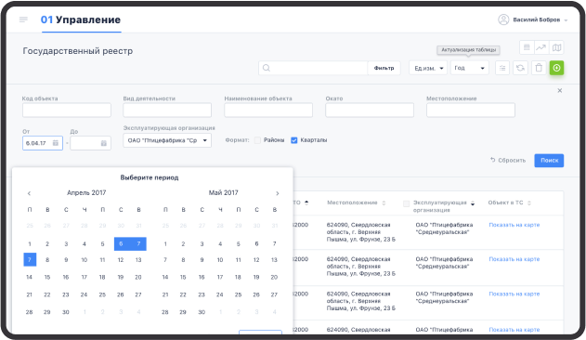Open the hamburger menu icon
The width and height of the screenshot is (586, 340).
point(23,20)
